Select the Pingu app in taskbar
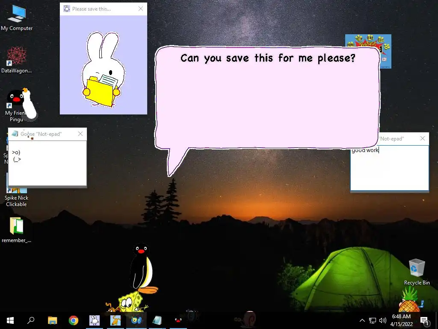The height and width of the screenshot is (329, 438). tap(178, 320)
